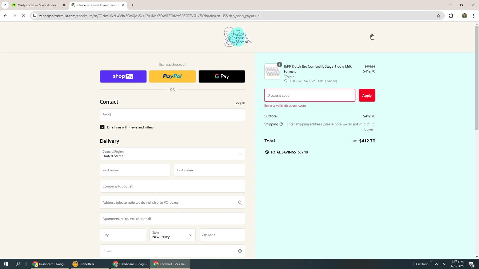This screenshot has width=479, height=269.
Task: Select the Checkout - Zen Organic Formula tab
Action: point(98,5)
